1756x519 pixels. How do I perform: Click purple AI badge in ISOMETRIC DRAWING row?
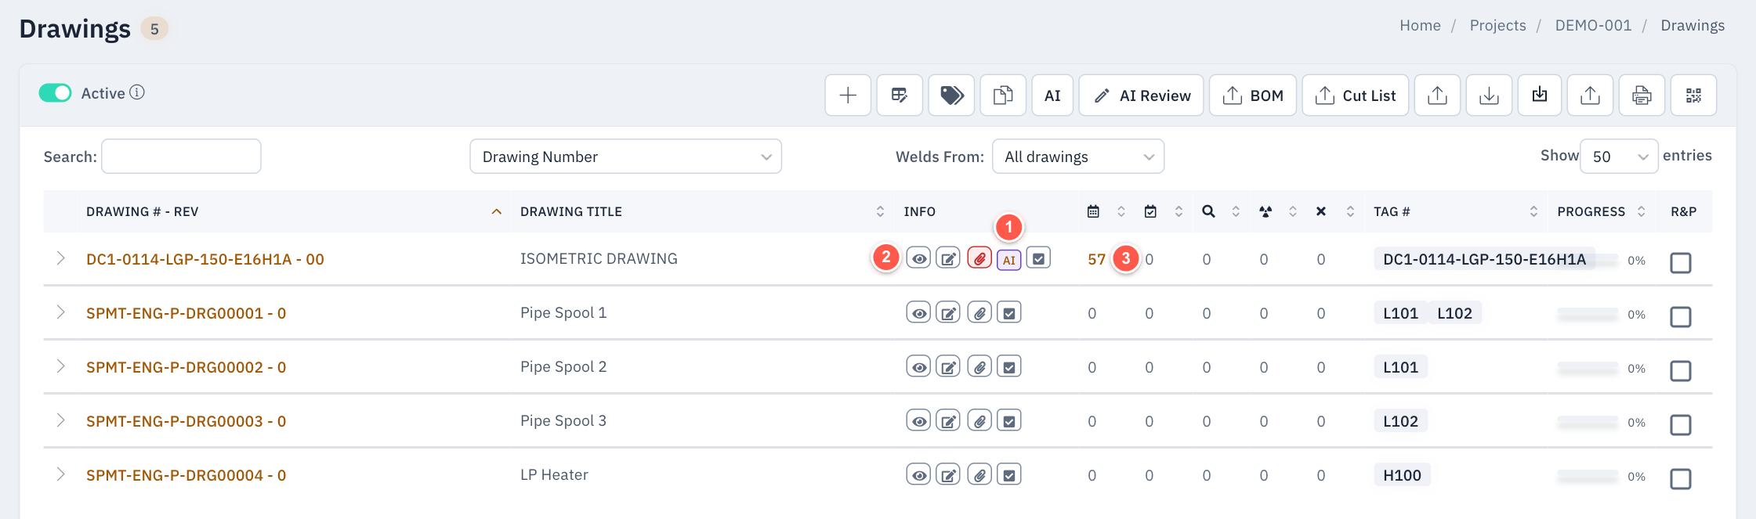click(x=1009, y=259)
